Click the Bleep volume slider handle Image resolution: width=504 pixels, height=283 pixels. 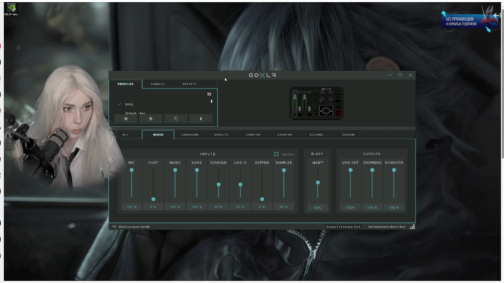[318, 183]
